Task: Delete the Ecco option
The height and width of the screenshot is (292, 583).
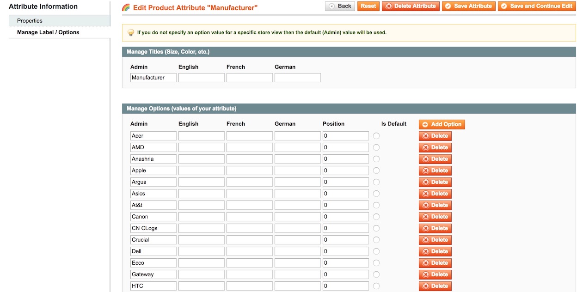Action: click(x=435, y=263)
